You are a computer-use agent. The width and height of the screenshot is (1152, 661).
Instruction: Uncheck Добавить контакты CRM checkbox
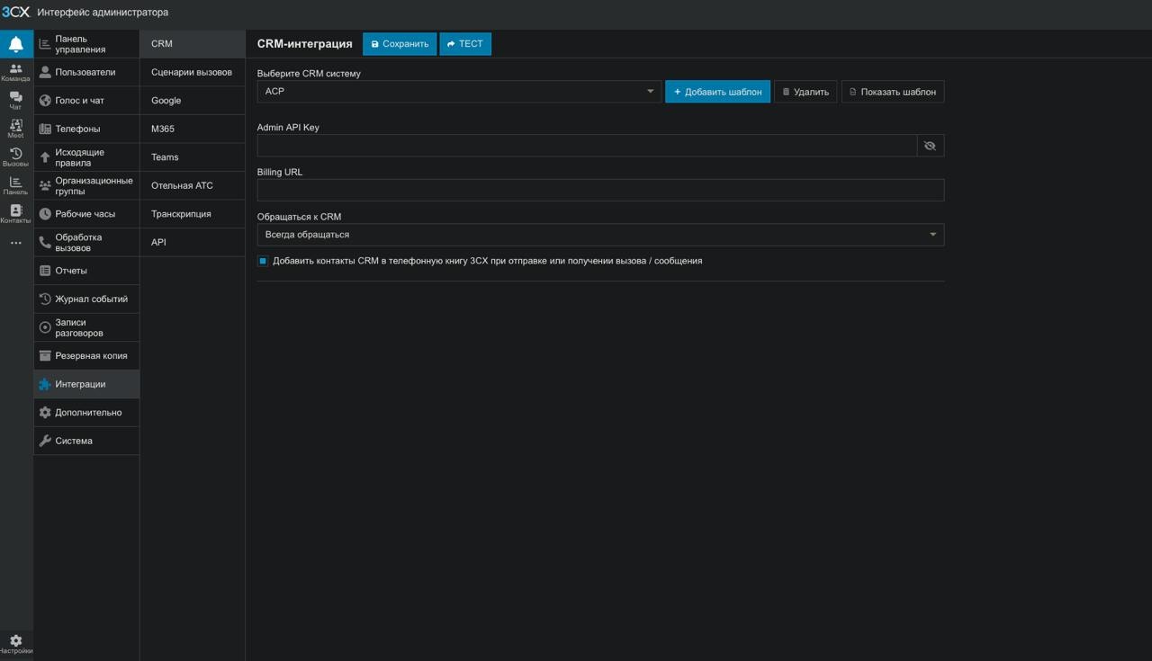click(263, 261)
